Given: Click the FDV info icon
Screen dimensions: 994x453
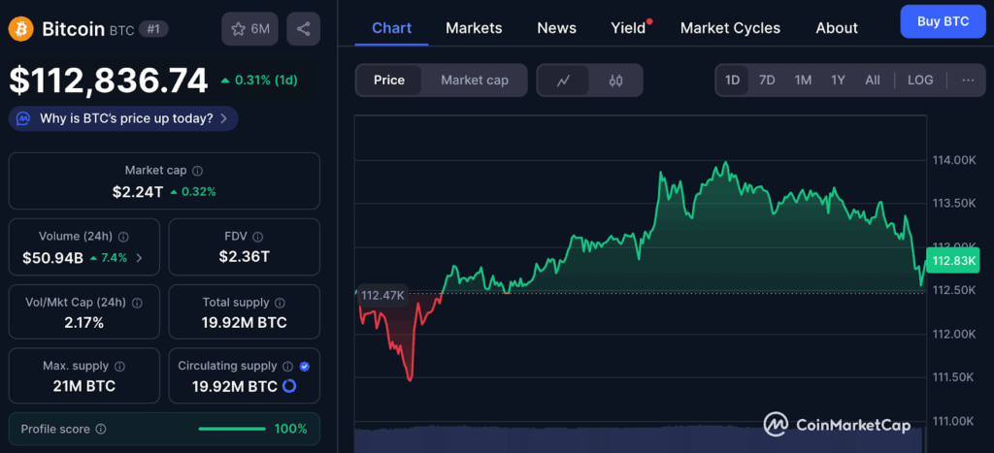Looking at the screenshot, I should [x=254, y=236].
